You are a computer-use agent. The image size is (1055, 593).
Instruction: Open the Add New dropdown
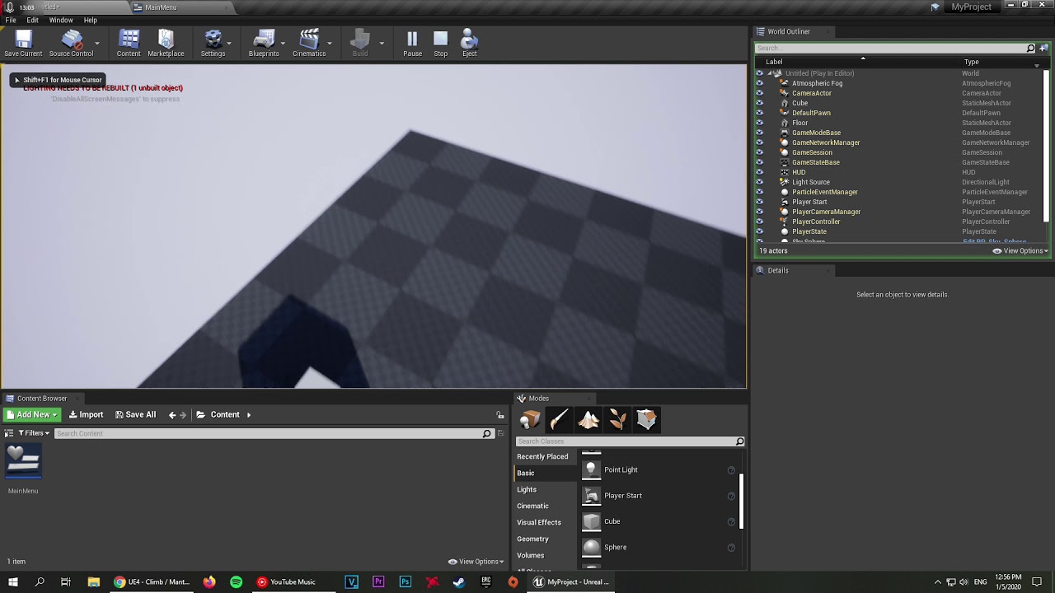coord(32,415)
